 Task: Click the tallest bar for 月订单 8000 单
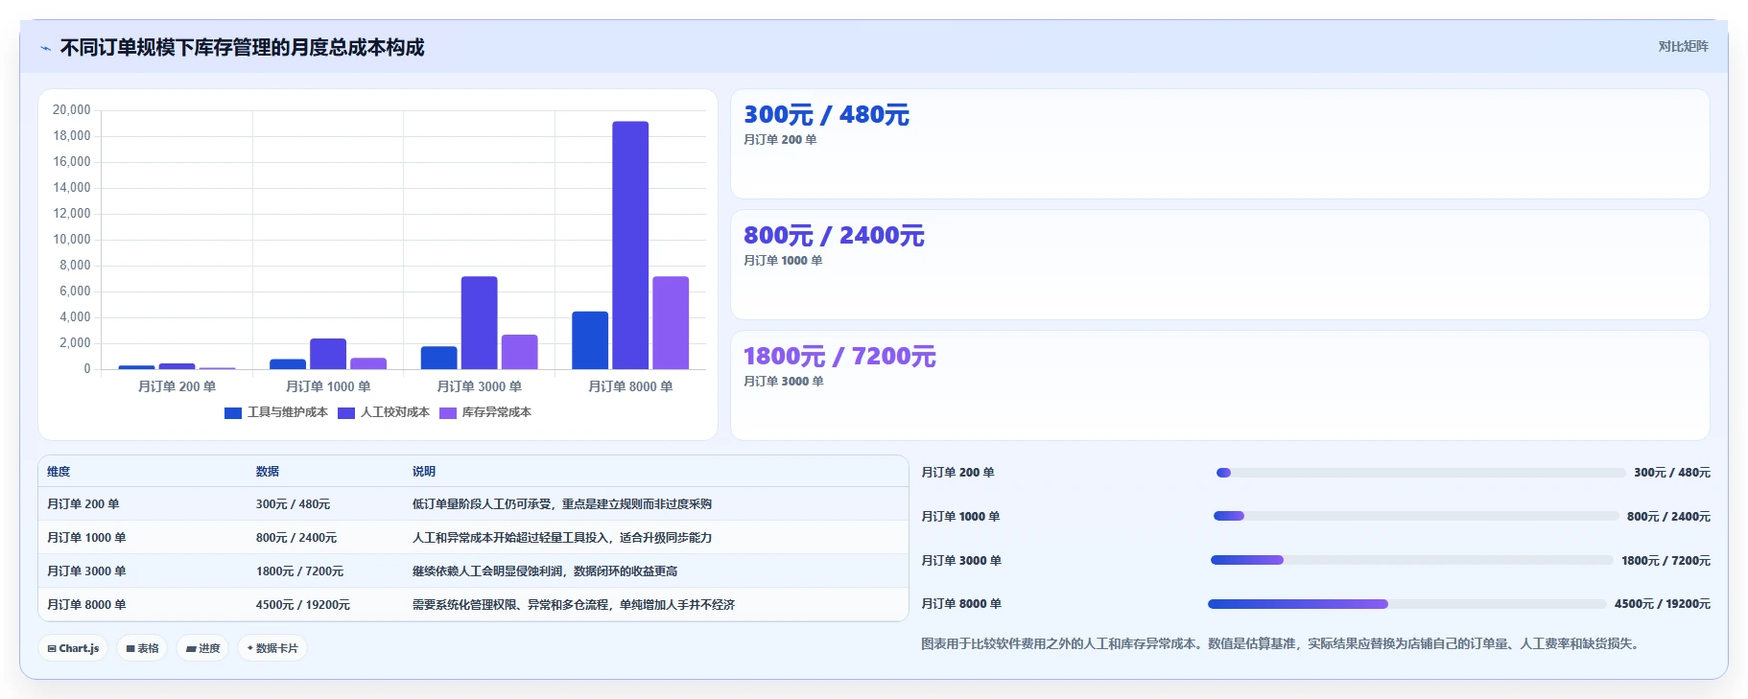pos(630,245)
